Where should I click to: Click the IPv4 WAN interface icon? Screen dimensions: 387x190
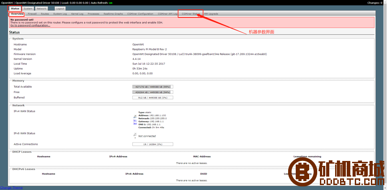pyautogui.click(x=135, y=117)
